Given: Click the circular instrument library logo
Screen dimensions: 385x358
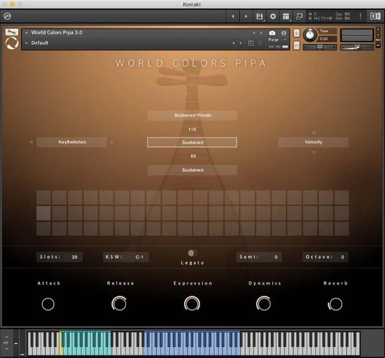Looking at the screenshot, I should (12, 43).
